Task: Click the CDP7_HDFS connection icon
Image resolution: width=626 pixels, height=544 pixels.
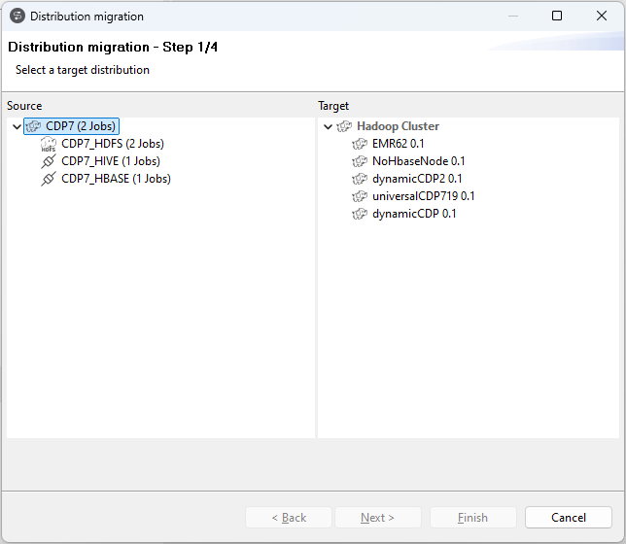Action: click(49, 144)
